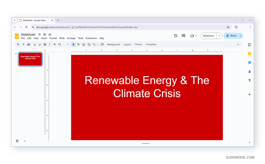Bookmark this page with star icon
265x164 pixels.
tap(228, 27)
